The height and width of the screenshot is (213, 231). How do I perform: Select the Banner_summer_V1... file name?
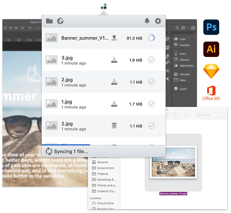pyautogui.click(x=85, y=38)
